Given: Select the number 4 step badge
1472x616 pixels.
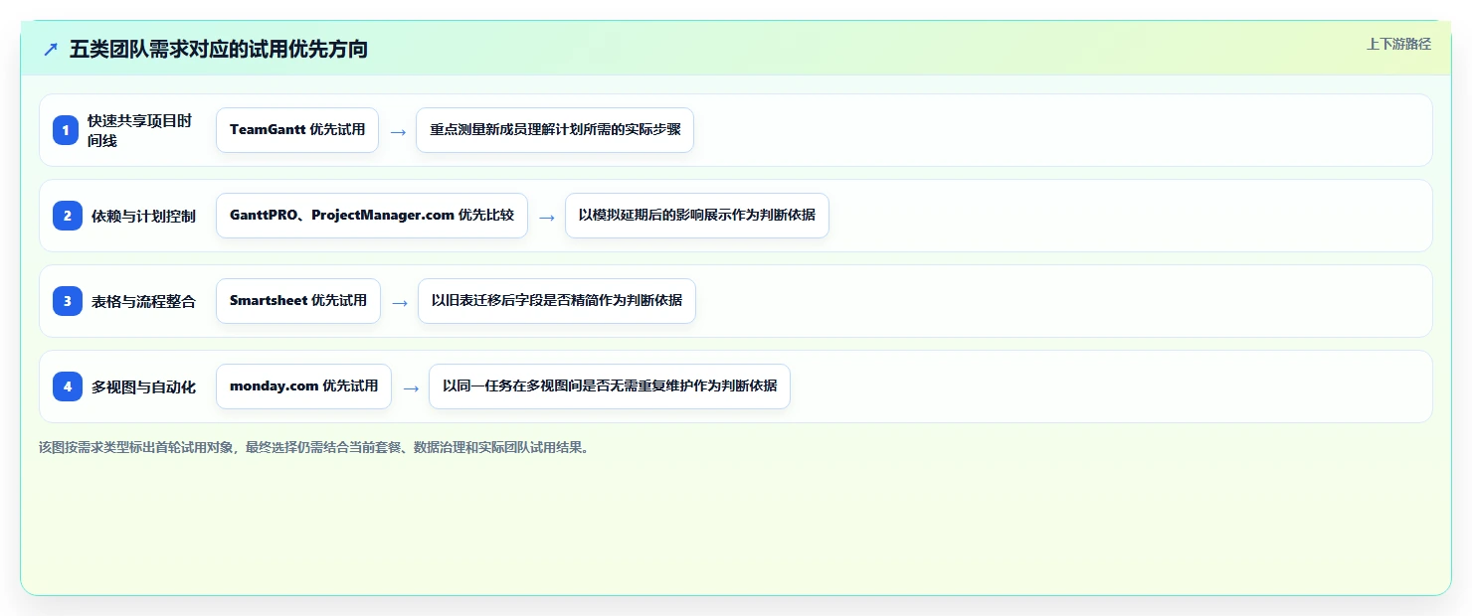Looking at the screenshot, I should [x=68, y=386].
